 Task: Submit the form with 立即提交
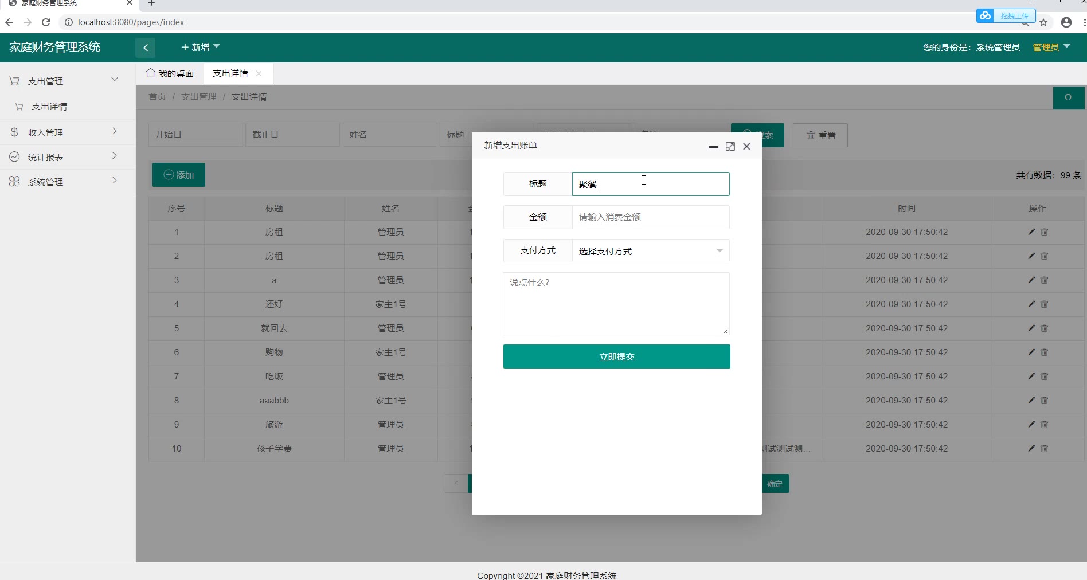[617, 356]
